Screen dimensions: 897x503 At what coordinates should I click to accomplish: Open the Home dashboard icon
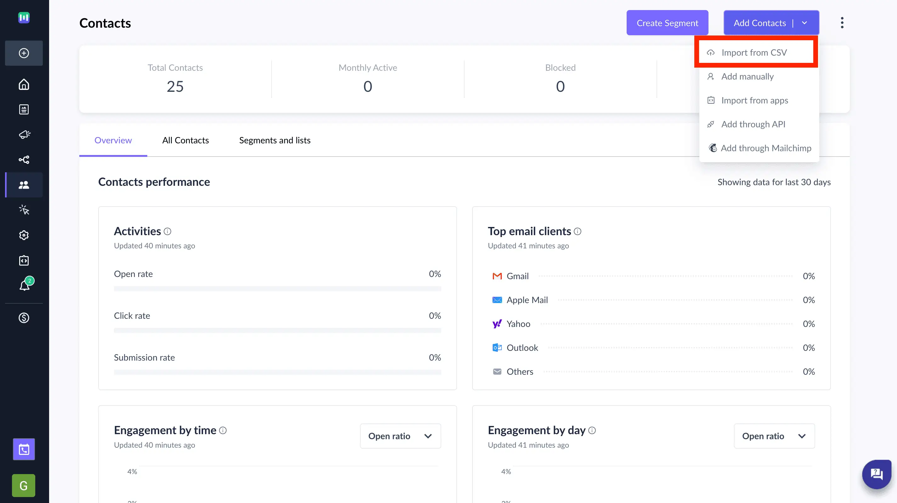[x=23, y=84]
